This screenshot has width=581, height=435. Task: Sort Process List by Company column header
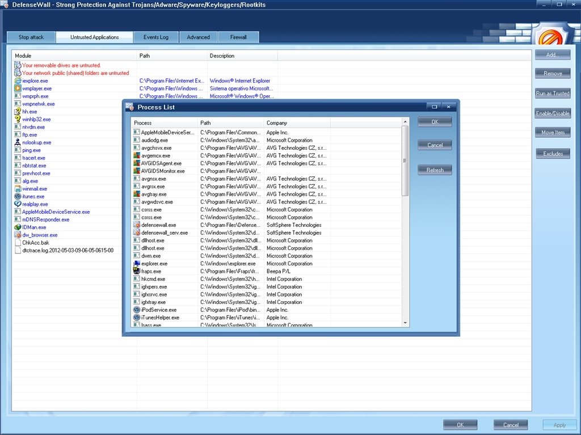(x=297, y=123)
